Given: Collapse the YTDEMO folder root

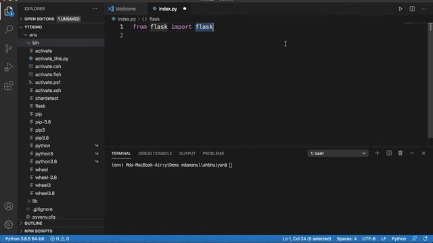Looking at the screenshot, I should click(33, 27).
